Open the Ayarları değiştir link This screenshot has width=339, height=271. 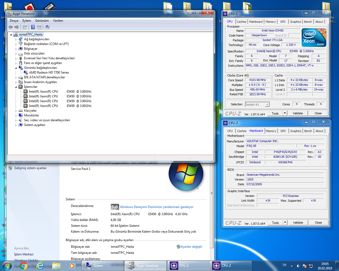click(x=191, y=247)
